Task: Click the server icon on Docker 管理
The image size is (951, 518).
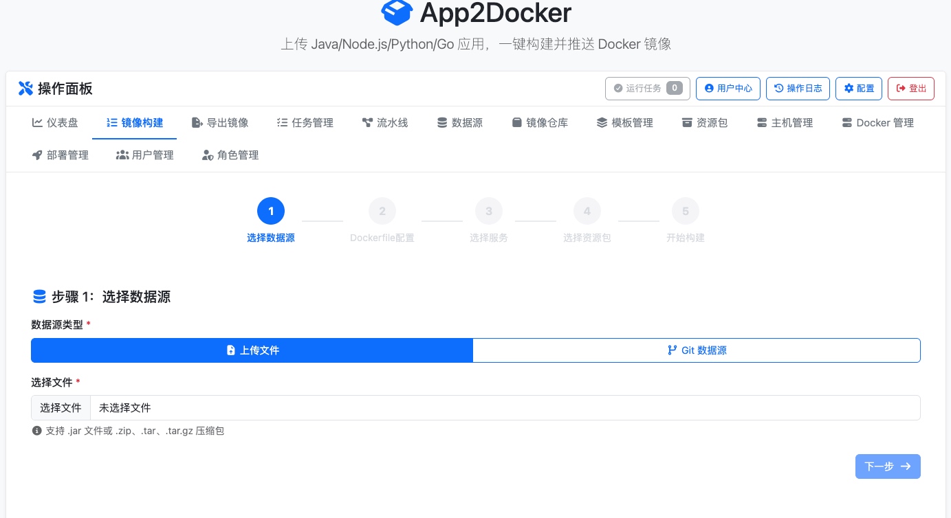Action: [846, 123]
